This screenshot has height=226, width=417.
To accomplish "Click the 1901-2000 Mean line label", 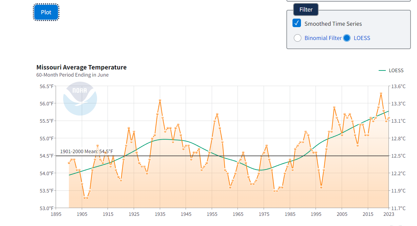I will 87,151.
